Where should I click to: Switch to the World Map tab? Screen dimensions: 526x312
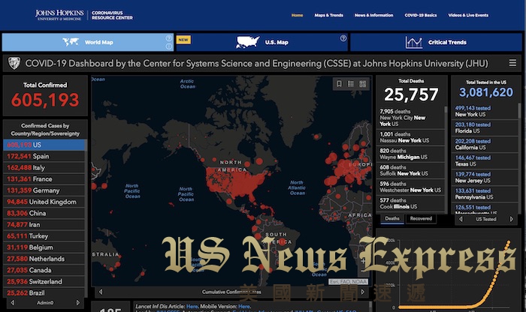tap(88, 42)
